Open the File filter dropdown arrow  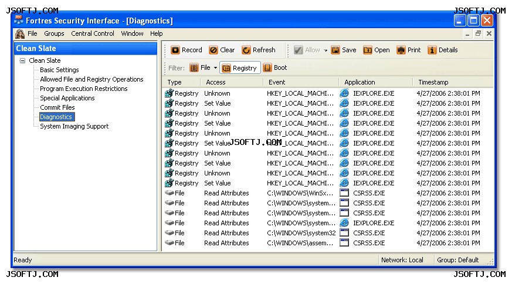[215, 68]
